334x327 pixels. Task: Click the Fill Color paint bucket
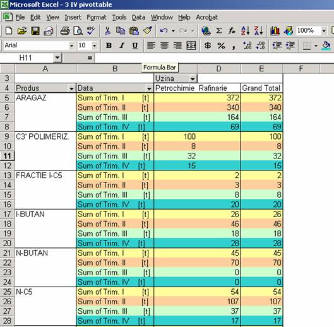326,45
